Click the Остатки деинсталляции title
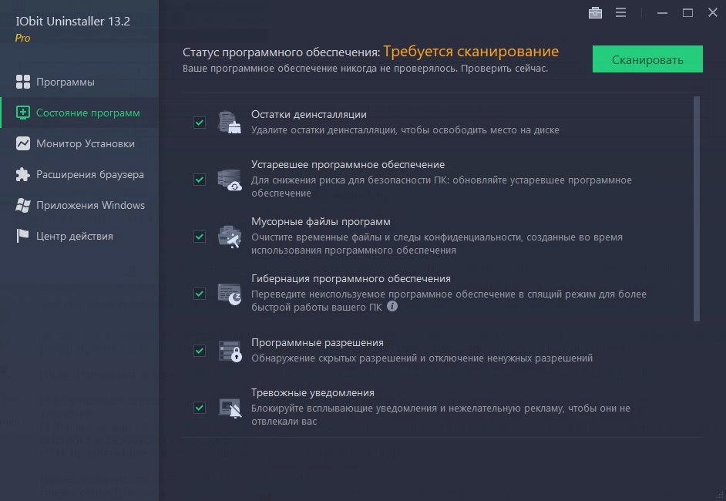Screen dimensions: 726x501 pyautogui.click(x=309, y=114)
